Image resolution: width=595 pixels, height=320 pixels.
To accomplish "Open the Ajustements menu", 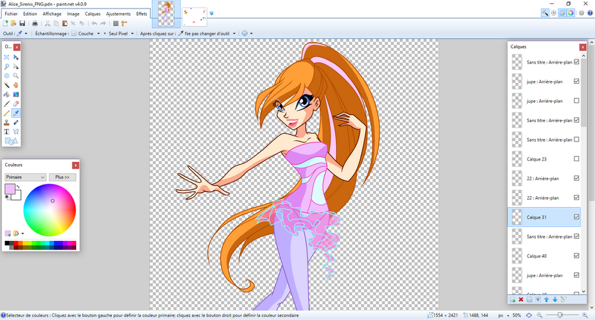I will [x=119, y=14].
